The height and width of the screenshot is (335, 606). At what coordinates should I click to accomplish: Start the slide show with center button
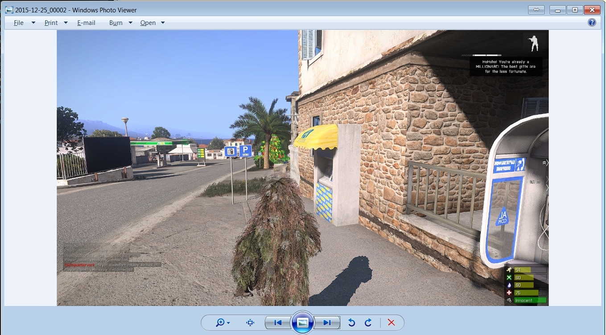coord(302,323)
